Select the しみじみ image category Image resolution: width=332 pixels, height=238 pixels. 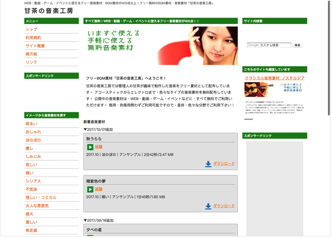pyautogui.click(x=33, y=156)
